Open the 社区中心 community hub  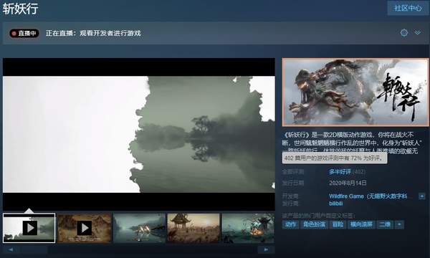click(x=408, y=8)
